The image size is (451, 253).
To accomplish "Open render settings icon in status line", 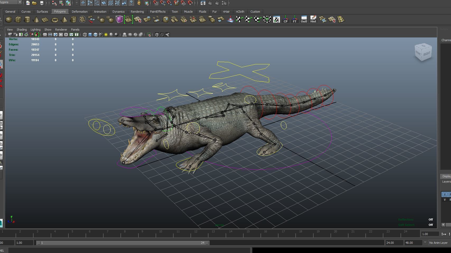I will (224, 3).
